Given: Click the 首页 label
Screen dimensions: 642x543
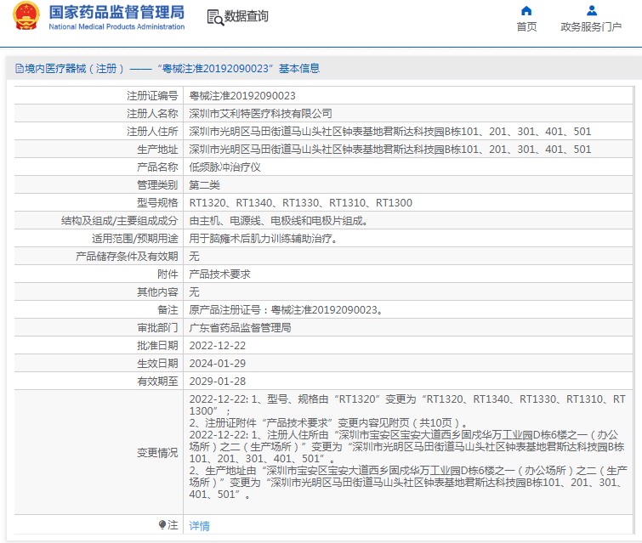Looking at the screenshot, I should [526, 26].
